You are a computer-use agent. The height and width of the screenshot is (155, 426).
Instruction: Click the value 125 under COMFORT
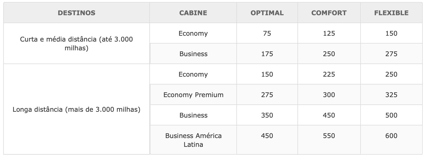point(329,33)
